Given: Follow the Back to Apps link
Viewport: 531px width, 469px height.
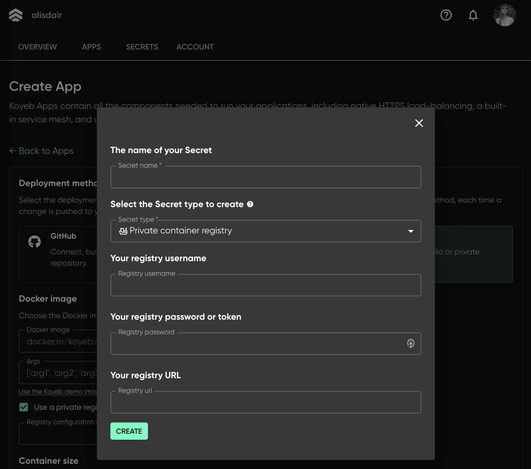Looking at the screenshot, I should coord(41,151).
